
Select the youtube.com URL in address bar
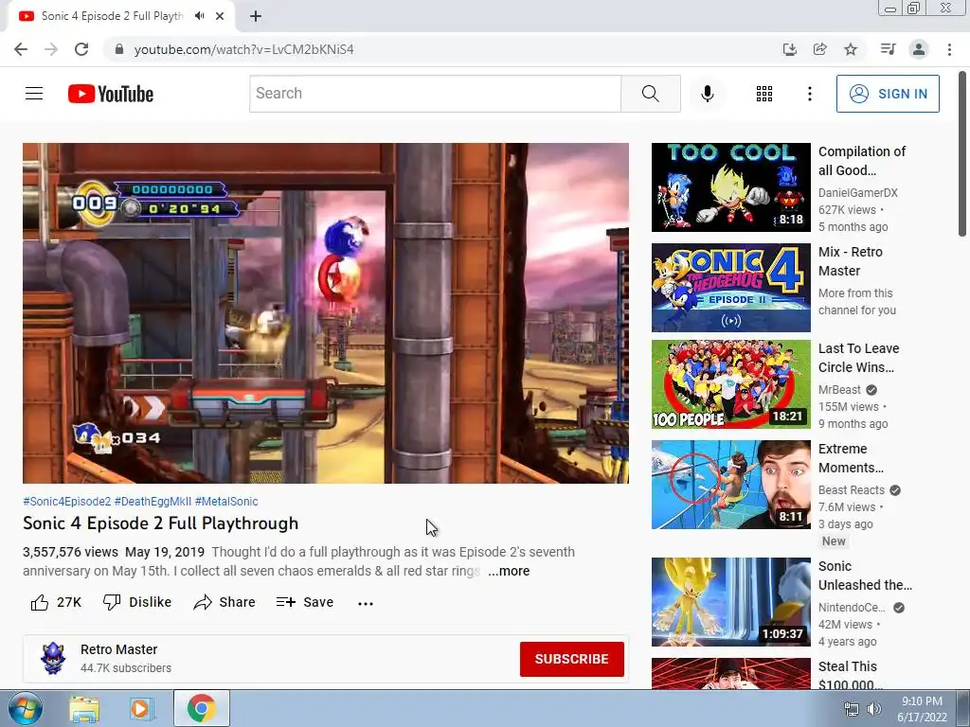tap(243, 49)
